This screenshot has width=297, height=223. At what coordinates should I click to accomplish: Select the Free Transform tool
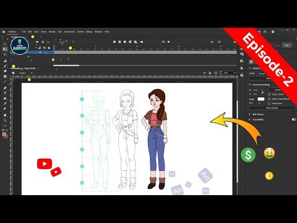click(5, 49)
